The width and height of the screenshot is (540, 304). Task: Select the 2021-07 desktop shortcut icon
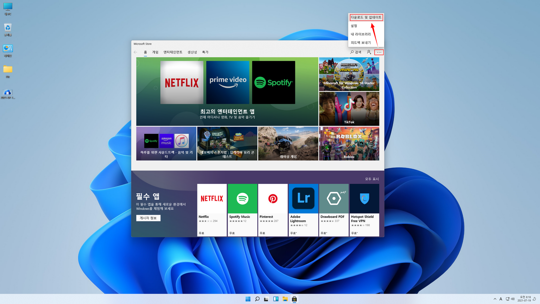[8, 94]
